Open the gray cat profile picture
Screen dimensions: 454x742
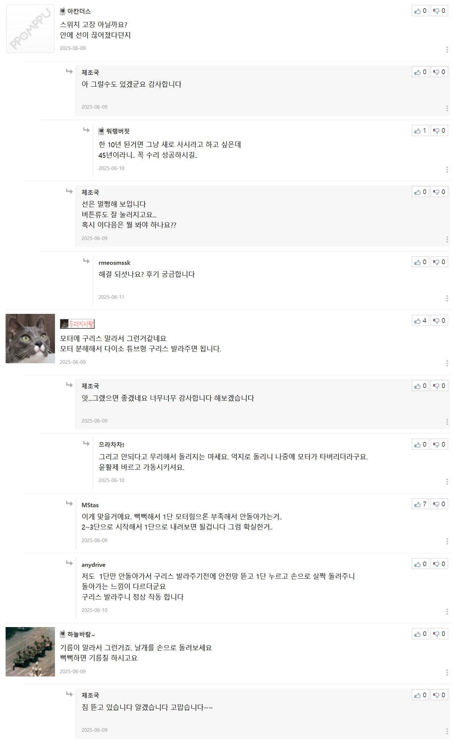point(30,339)
